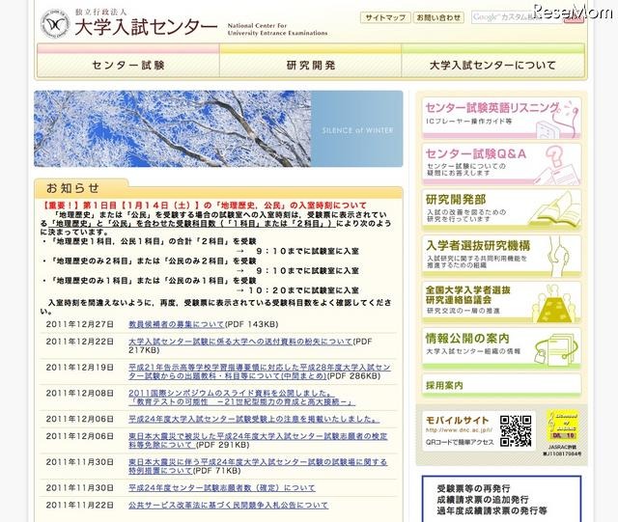Open the 全国大学入学者選抜研究連絡協議会 banner
618x522 pixels.
(500, 302)
